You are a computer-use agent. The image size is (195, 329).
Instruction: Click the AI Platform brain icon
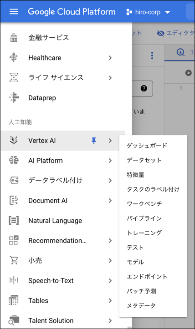tap(14, 161)
